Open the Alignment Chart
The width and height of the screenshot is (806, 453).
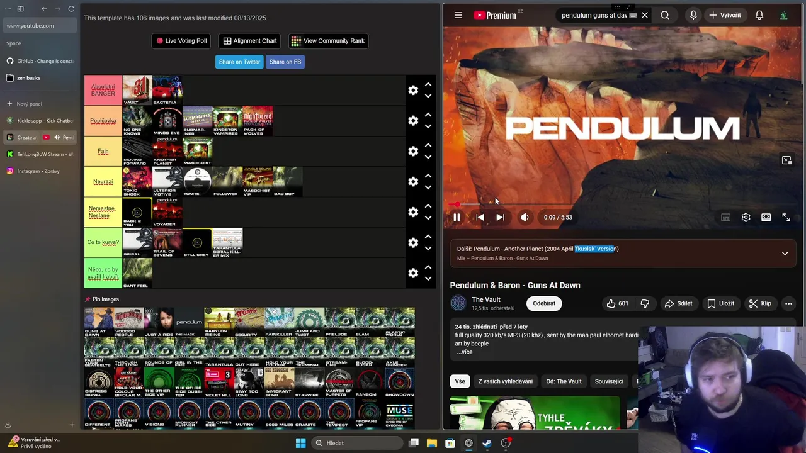pyautogui.click(x=250, y=41)
